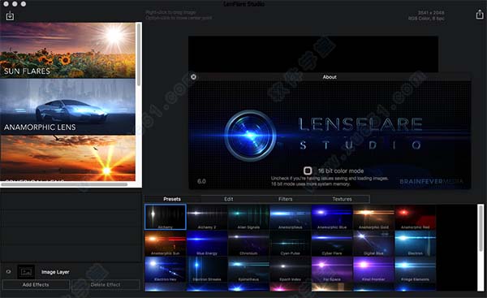The width and height of the screenshot is (487, 298).
Task: Choose the Alien Signals preset
Action: tap(249, 217)
